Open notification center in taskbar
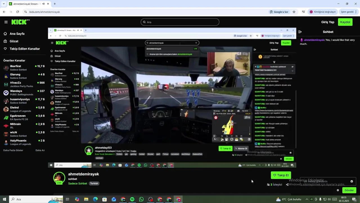The width and height of the screenshot is (360, 203). pyautogui.click(x=354, y=199)
